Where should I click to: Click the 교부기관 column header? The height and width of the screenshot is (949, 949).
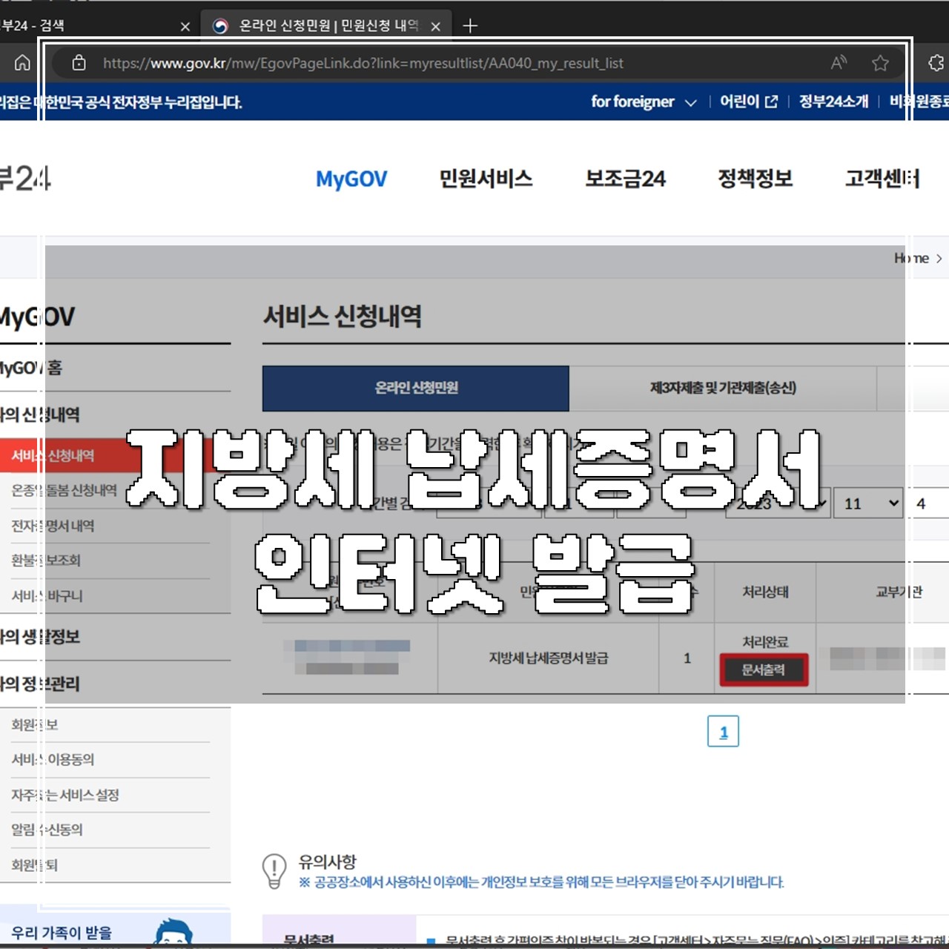899,592
